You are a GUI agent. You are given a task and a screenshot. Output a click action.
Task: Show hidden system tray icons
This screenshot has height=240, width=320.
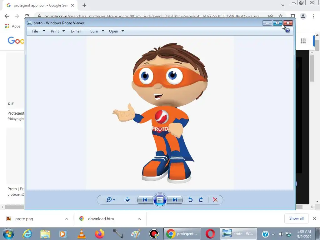click(273, 234)
